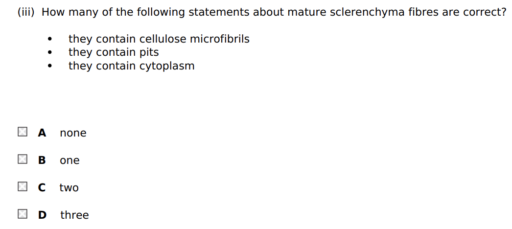Tick the checkbox for option B

tap(22, 160)
